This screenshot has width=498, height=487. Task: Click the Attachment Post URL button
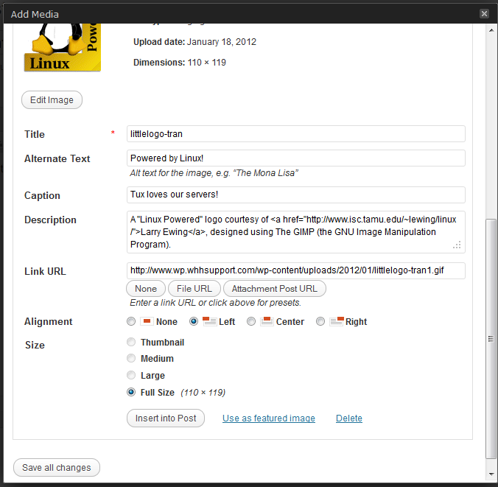tap(274, 289)
